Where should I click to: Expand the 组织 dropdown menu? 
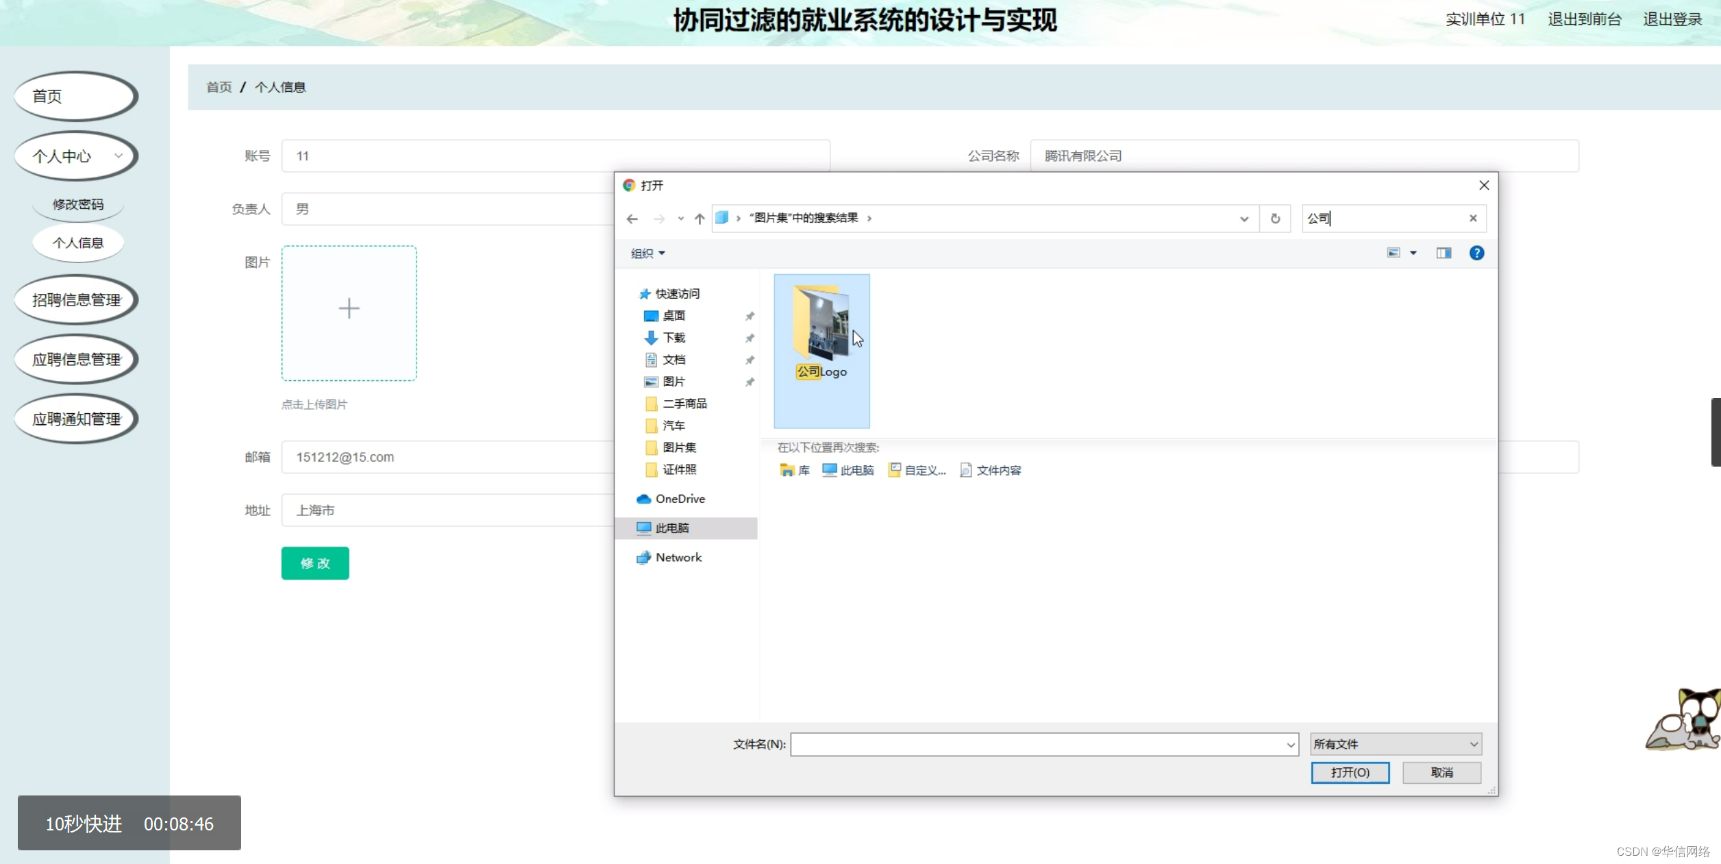(647, 254)
